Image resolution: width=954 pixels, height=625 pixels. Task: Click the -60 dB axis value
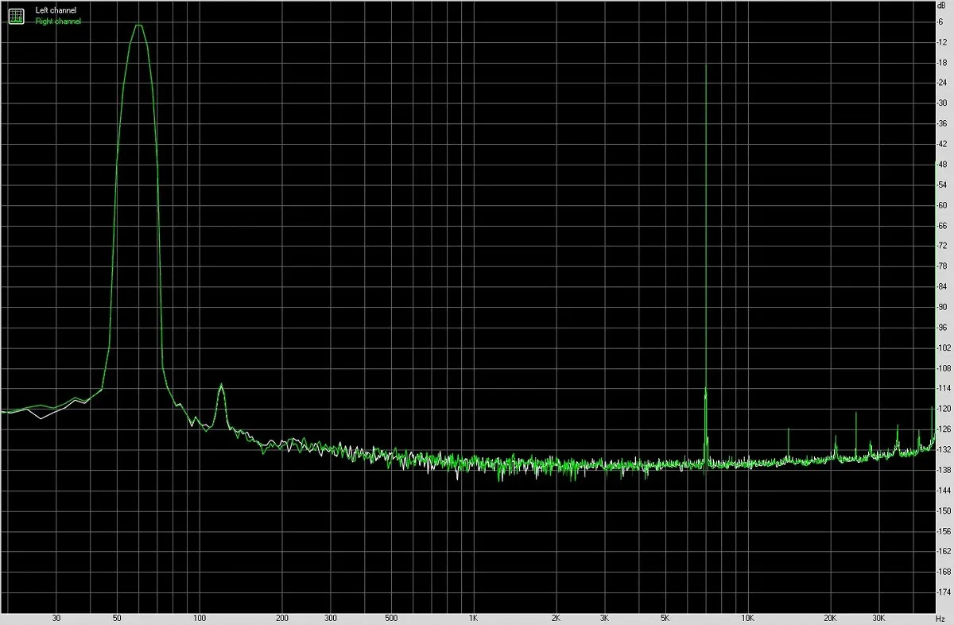943,205
